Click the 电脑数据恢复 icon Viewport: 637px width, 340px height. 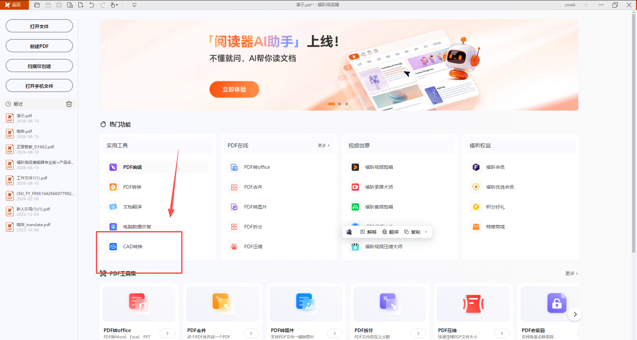tap(113, 227)
